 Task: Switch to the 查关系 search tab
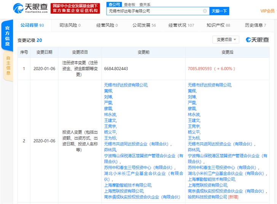pos(145,4)
